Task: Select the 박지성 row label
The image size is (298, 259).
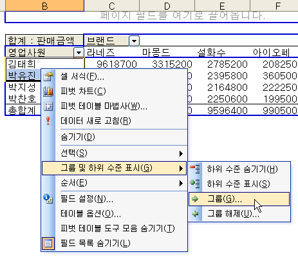Action: click(23, 87)
